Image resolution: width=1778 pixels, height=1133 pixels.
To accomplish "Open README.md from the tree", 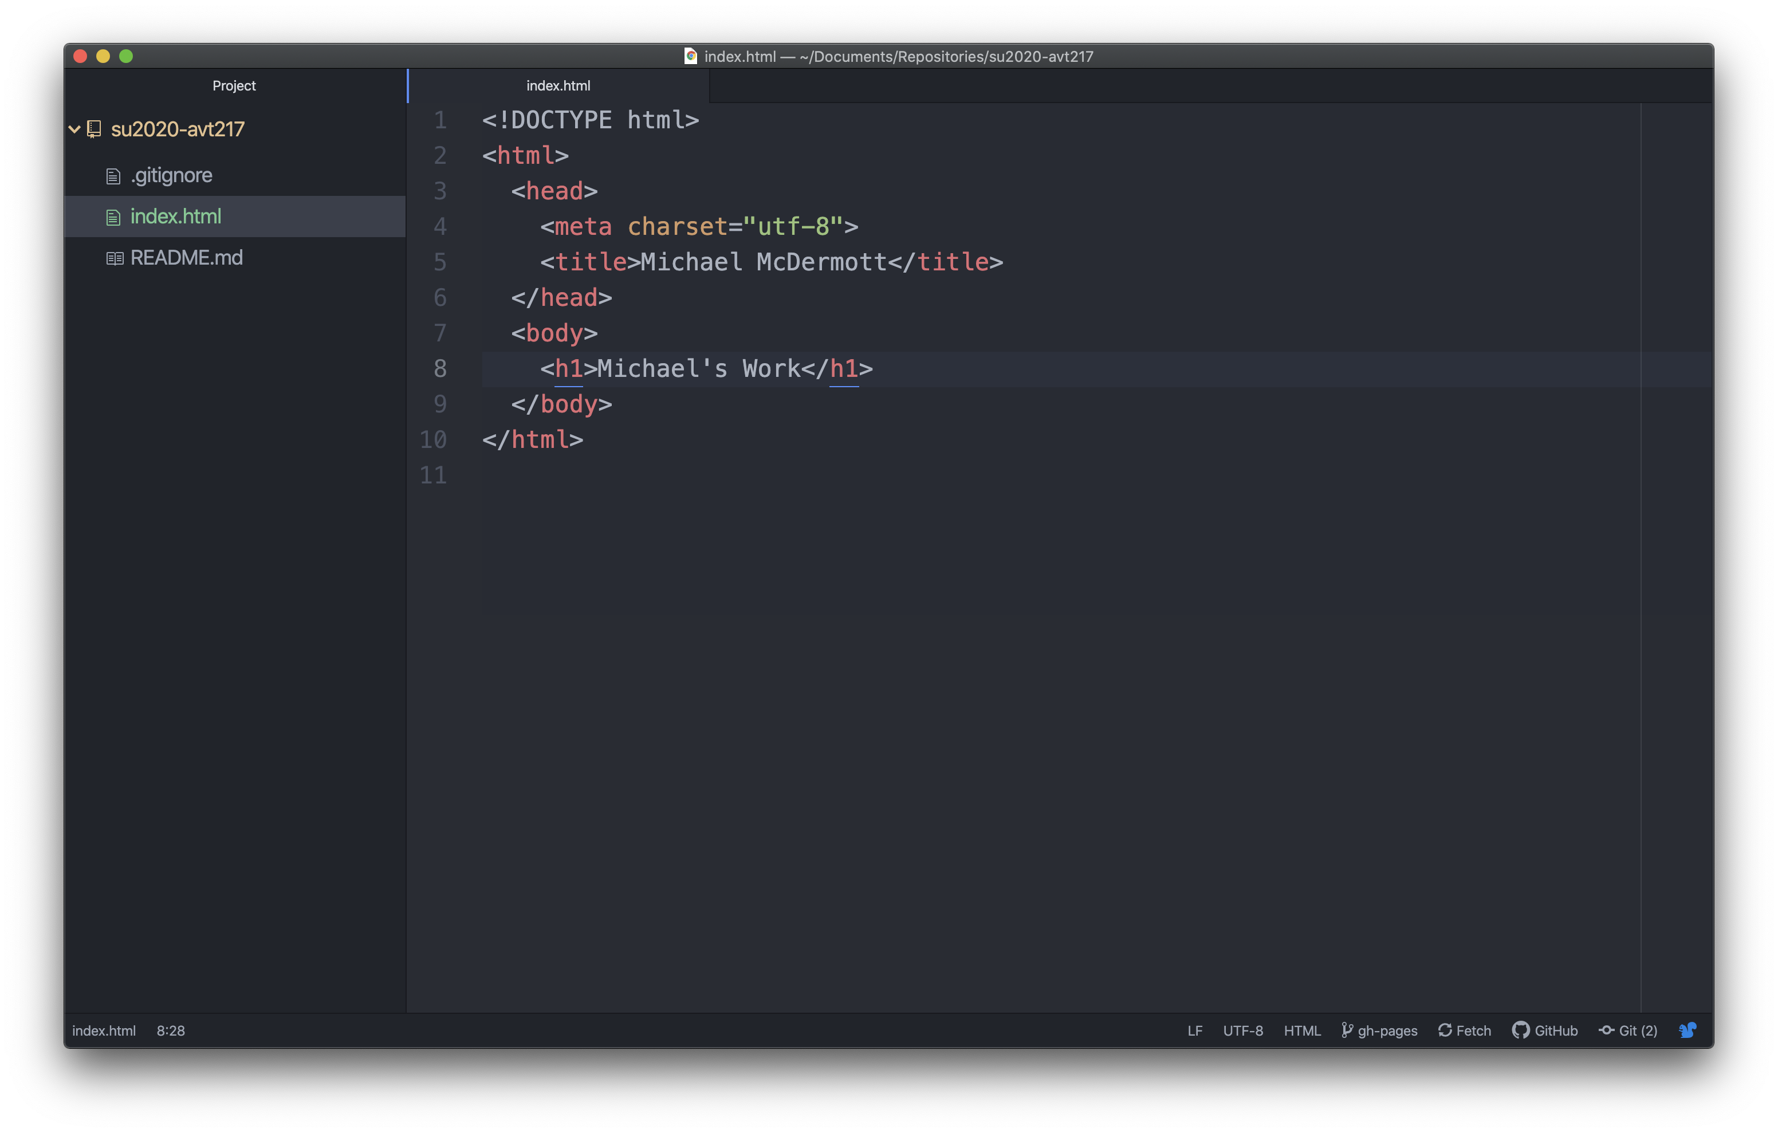I will pos(186,258).
